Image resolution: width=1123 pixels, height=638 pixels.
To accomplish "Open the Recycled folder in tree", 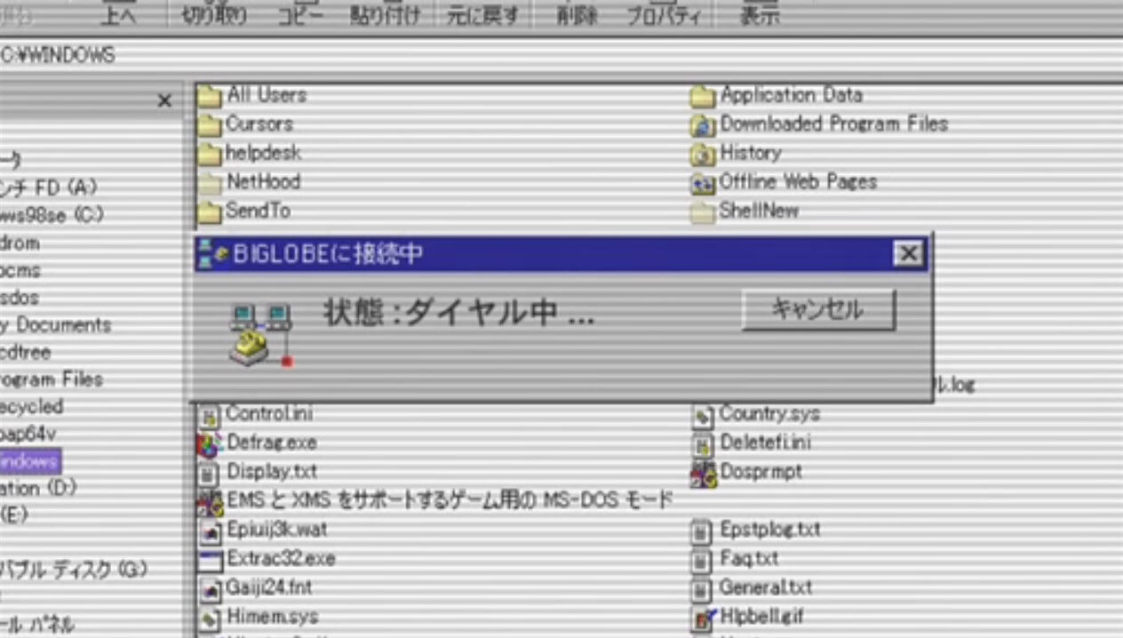I will (x=32, y=407).
